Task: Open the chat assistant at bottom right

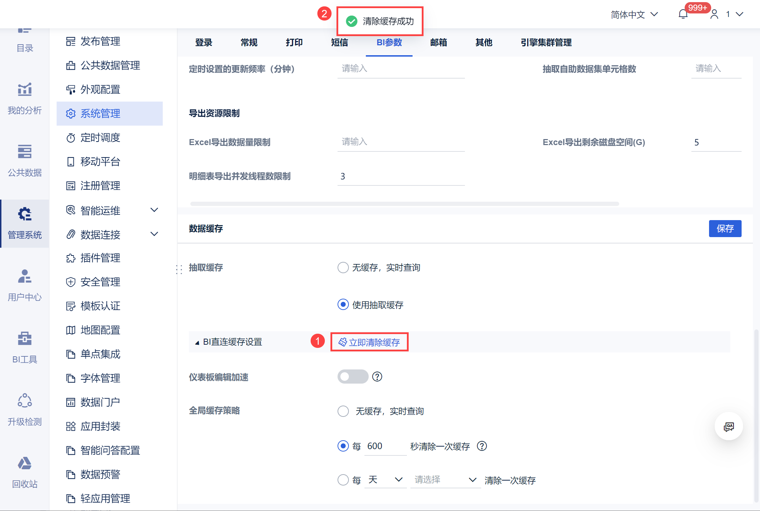Action: click(x=729, y=426)
